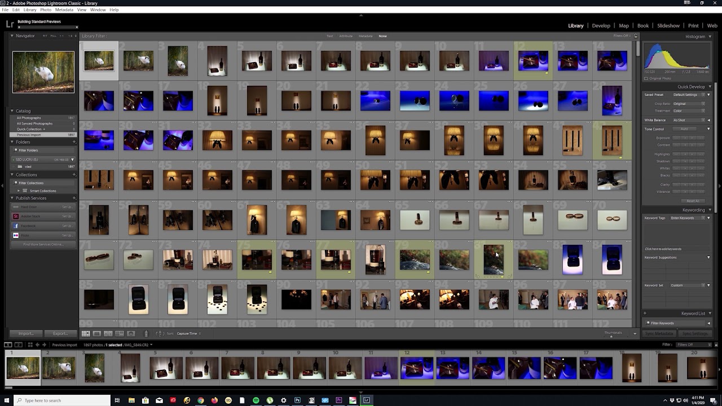Open Flickr publish service icon
722x406 pixels.
pos(16,235)
